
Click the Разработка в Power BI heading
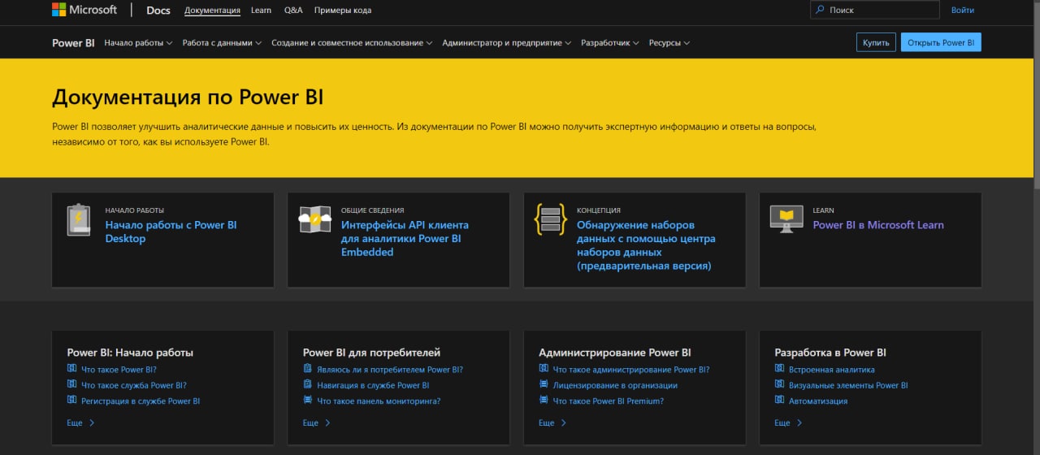point(830,353)
